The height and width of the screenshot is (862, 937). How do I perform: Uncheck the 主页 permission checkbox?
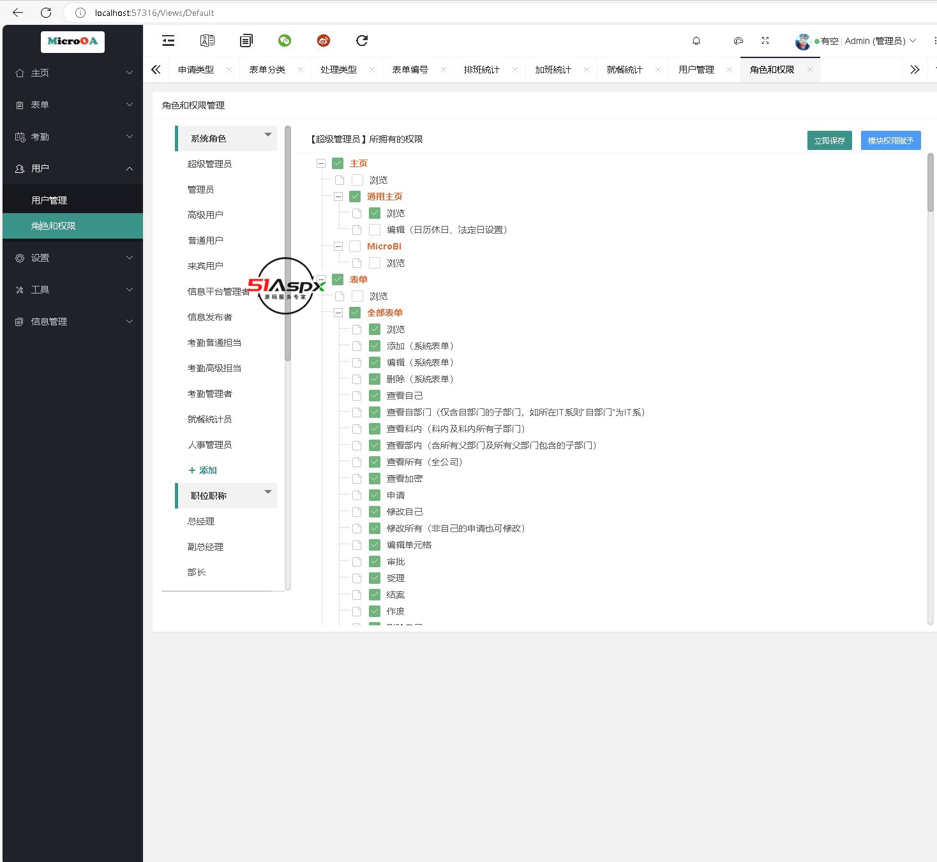click(x=338, y=163)
